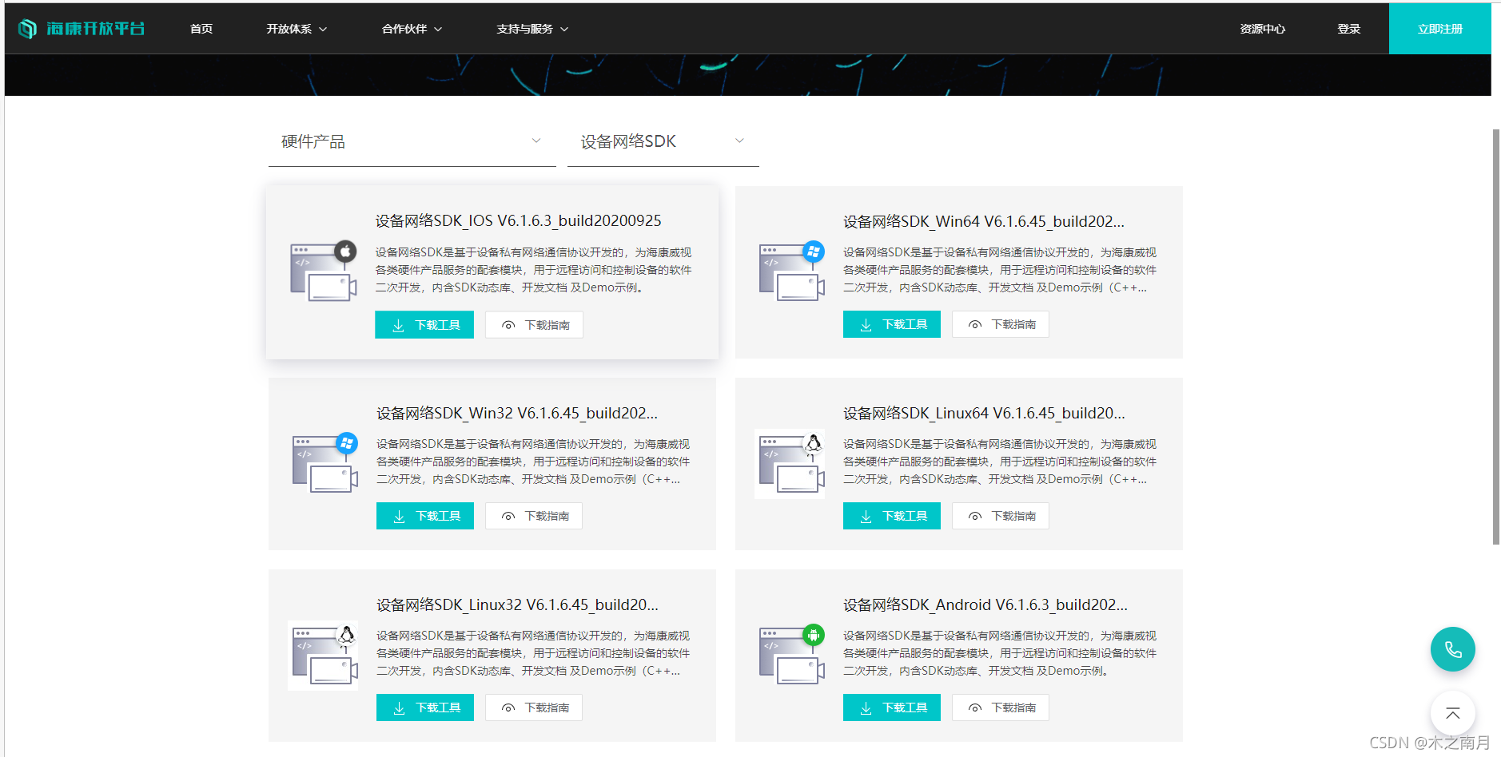This screenshot has width=1501, height=757.
Task: Click the back-to-top arrow button
Action: tap(1452, 713)
